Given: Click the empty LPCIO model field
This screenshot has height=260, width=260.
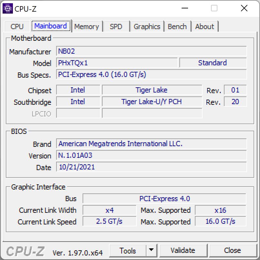Looking at the screenshot, I should coord(152,113).
